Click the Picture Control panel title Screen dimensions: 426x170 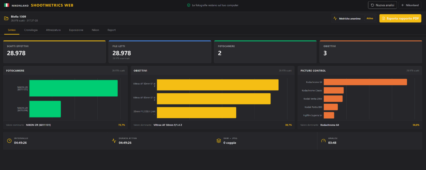click(313, 71)
